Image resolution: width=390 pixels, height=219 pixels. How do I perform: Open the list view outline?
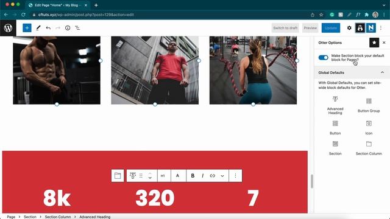pos(77,28)
